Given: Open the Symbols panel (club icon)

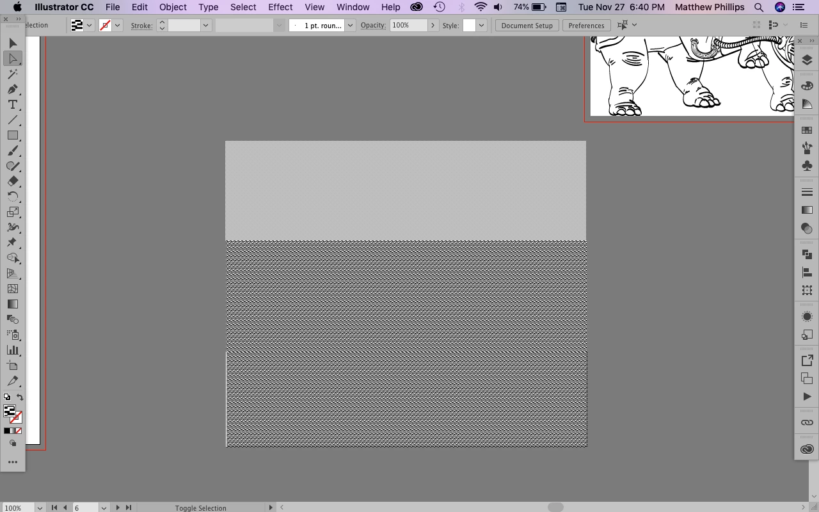Looking at the screenshot, I should point(807,166).
